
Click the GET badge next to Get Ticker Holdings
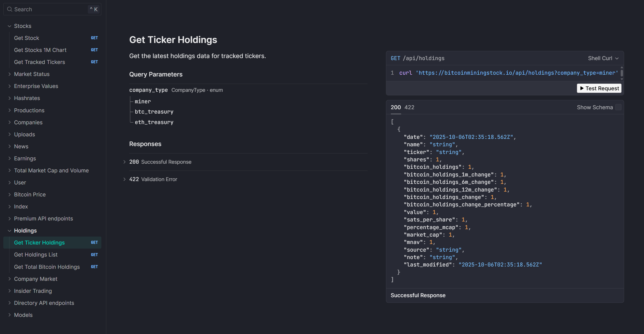coord(94,242)
